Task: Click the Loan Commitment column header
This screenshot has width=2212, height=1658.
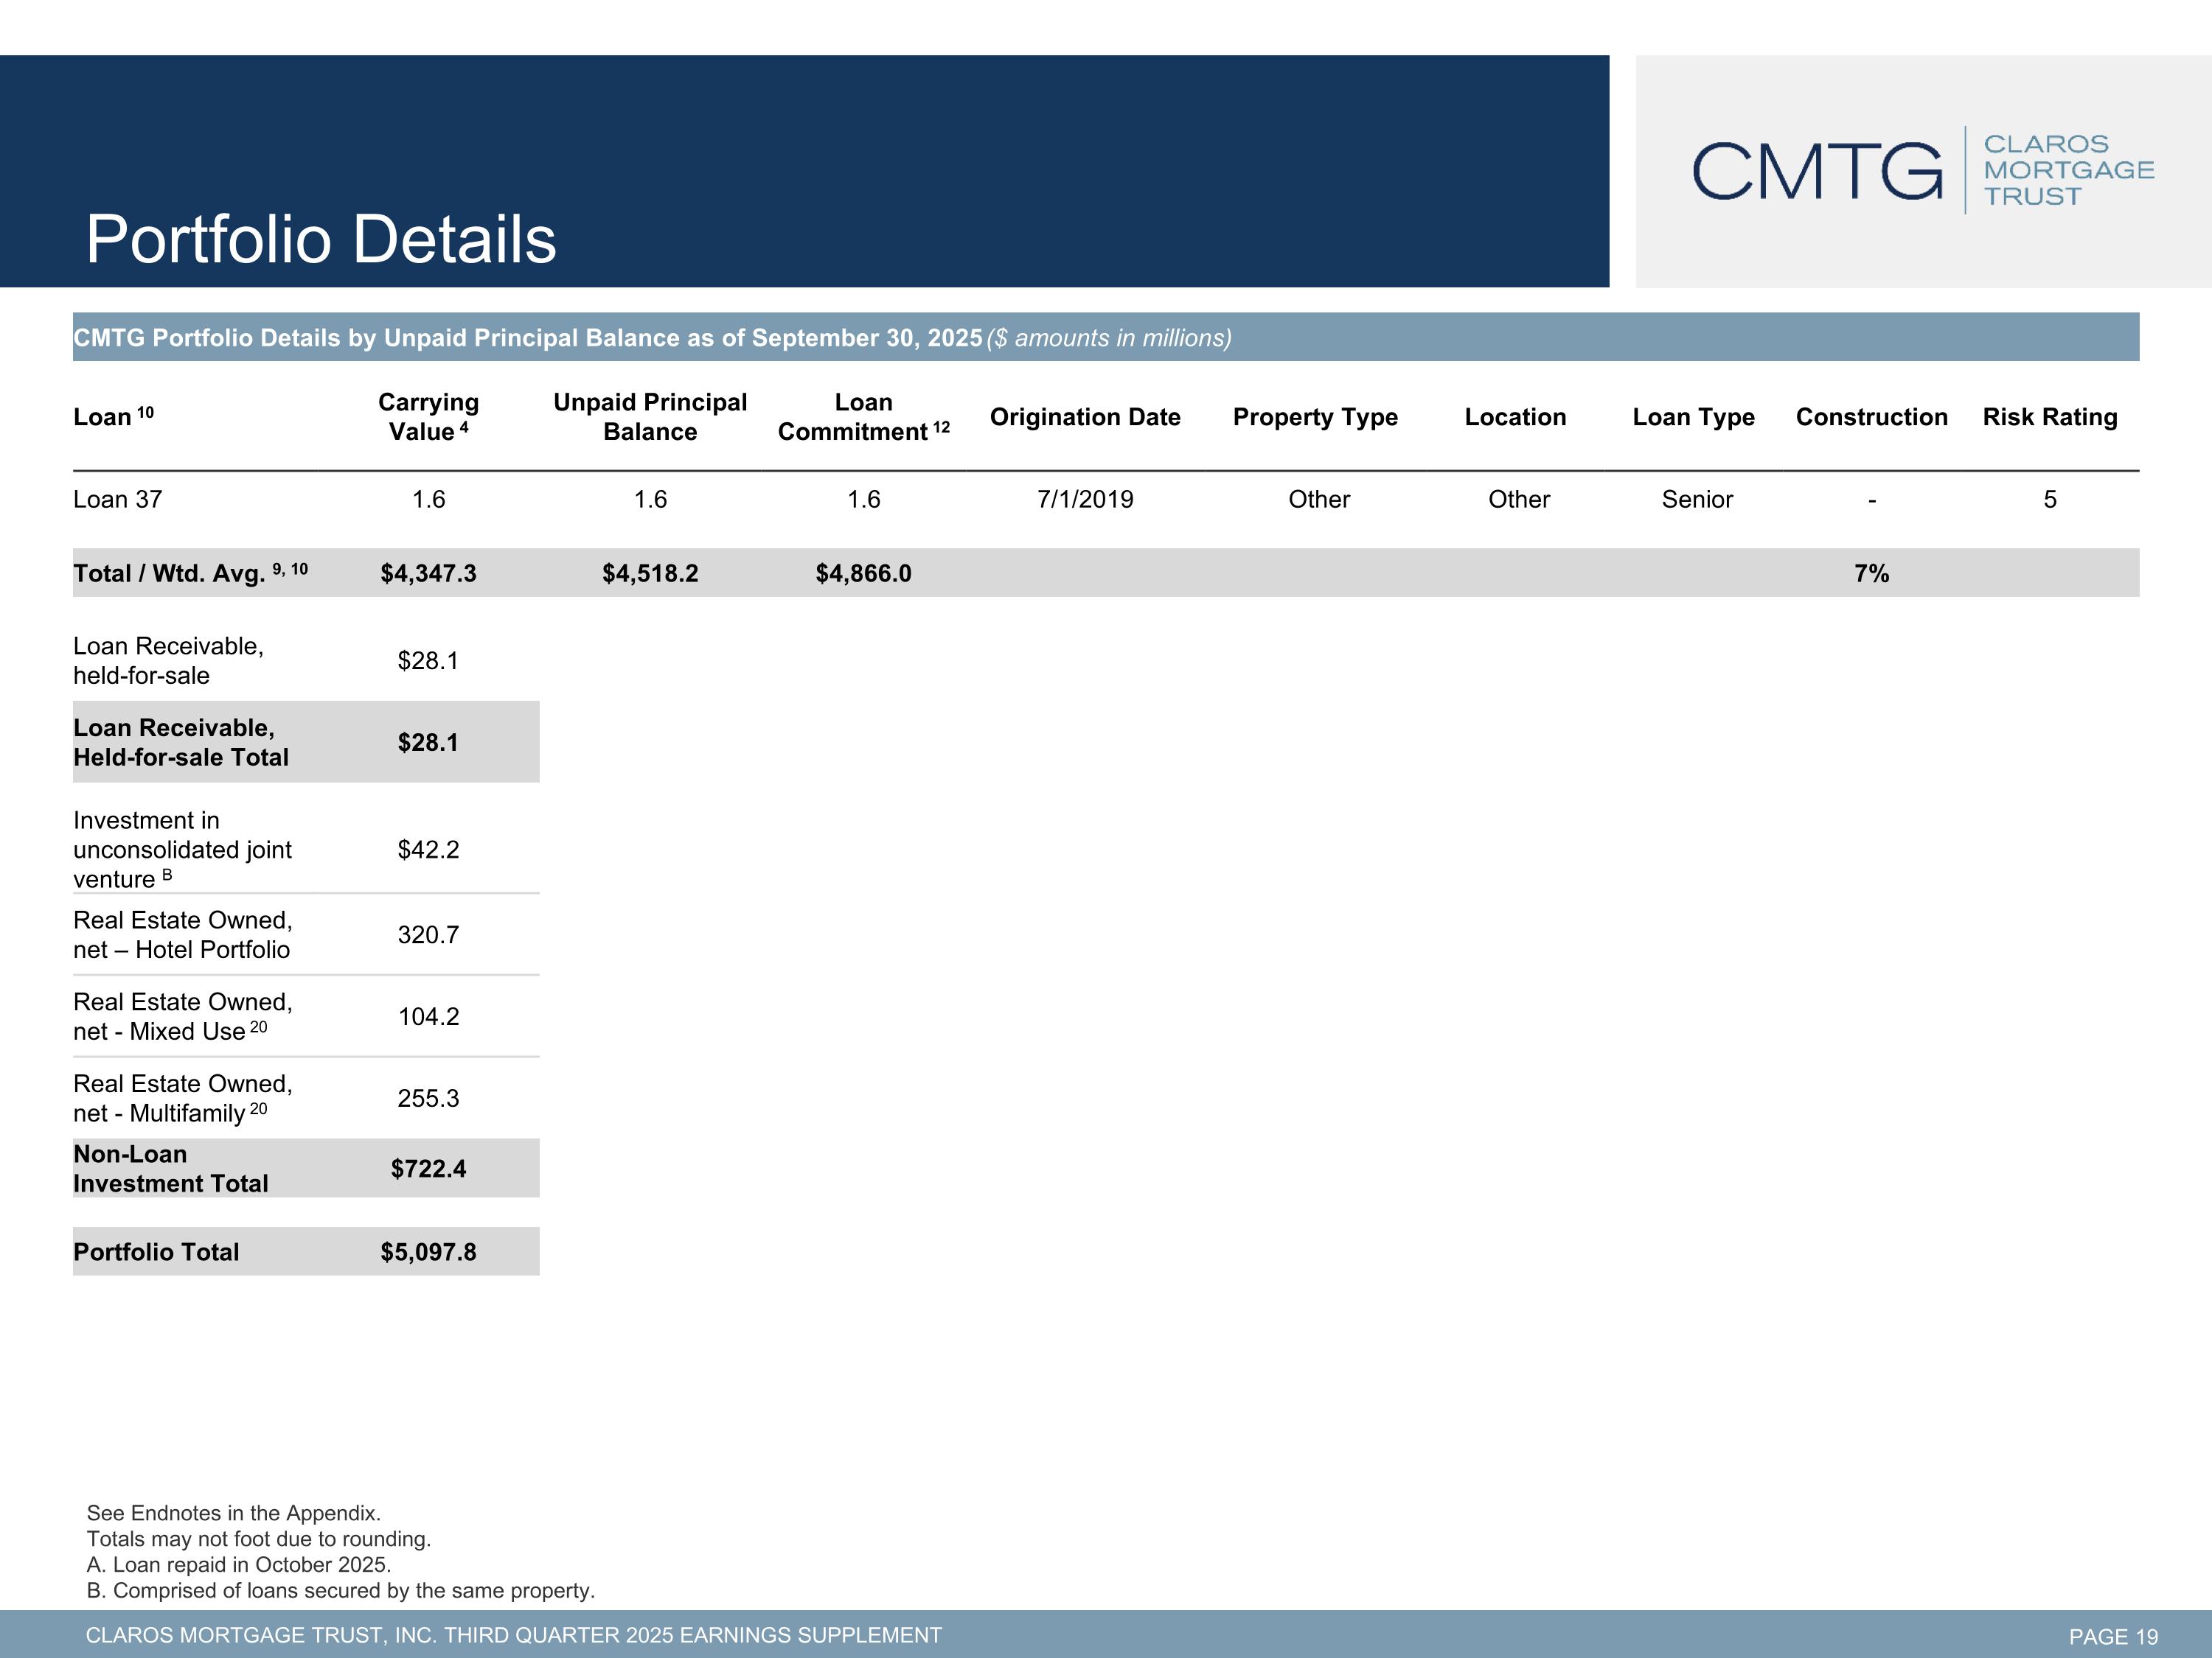Action: coord(864,417)
